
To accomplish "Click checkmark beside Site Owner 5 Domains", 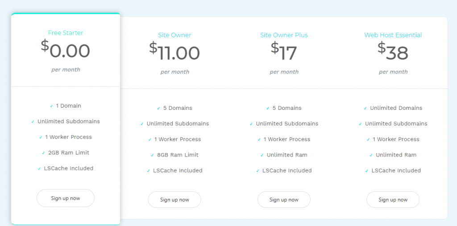I will point(159,109).
